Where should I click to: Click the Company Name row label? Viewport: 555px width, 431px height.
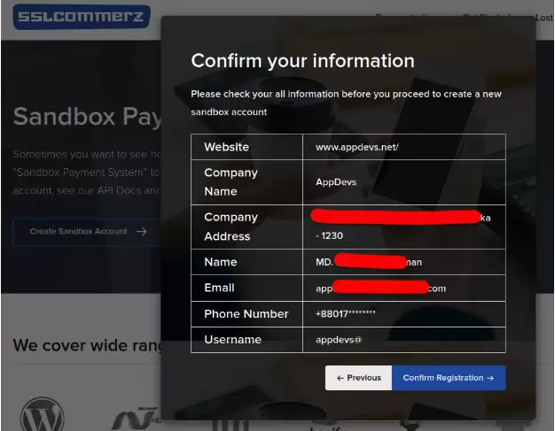231,182
